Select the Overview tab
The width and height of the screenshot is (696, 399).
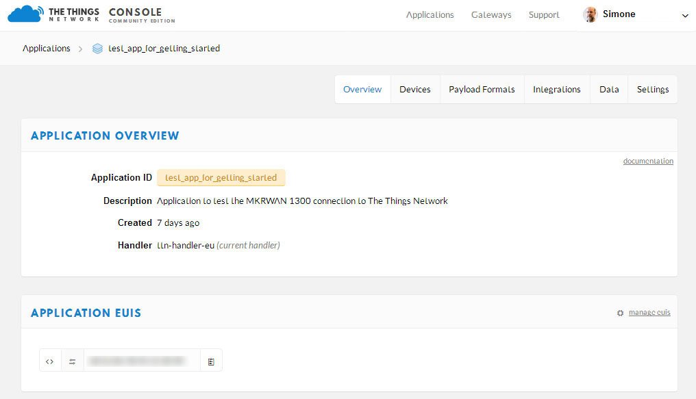362,89
